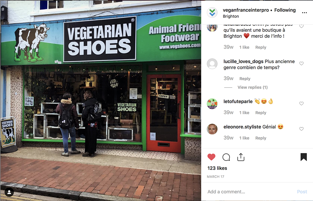Viewport: 313px width, 201px height.
Task: Toggle the bookmark save icon
Action: [x=304, y=157]
